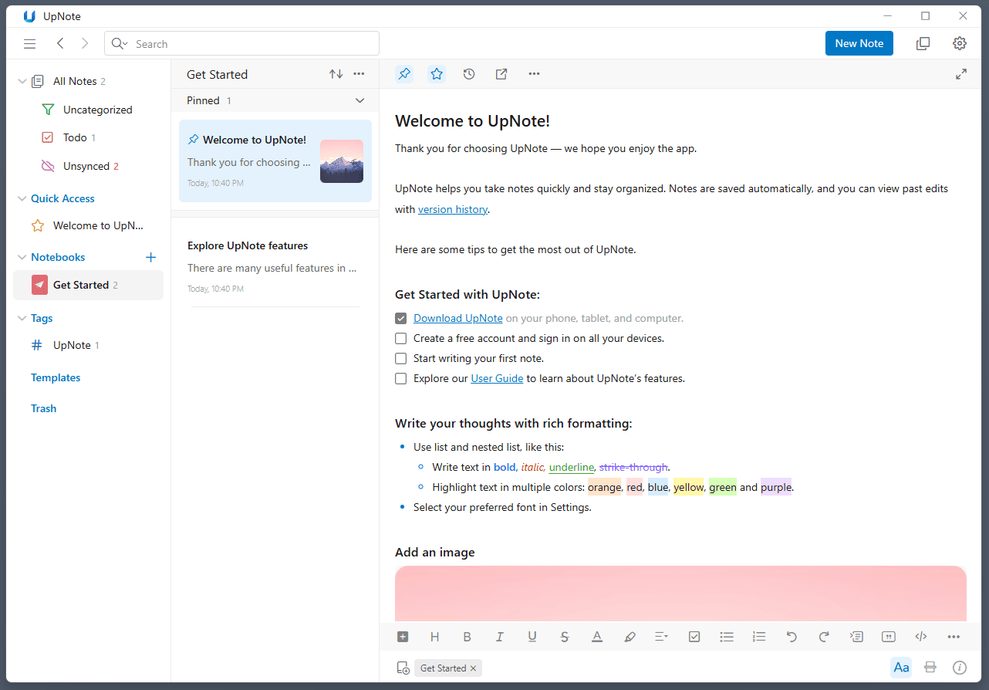The width and height of the screenshot is (989, 690).
Task: Toggle the star bookmark icon
Action: click(x=437, y=74)
